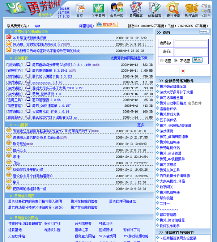This screenshot has height=242, width=217.
Task: Click the broken image placeholder below login
Action: pos(183,71)
